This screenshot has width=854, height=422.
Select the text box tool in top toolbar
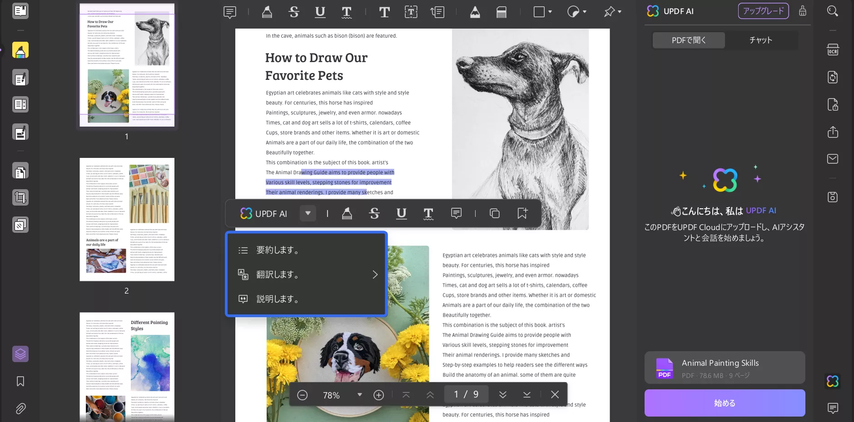(411, 12)
